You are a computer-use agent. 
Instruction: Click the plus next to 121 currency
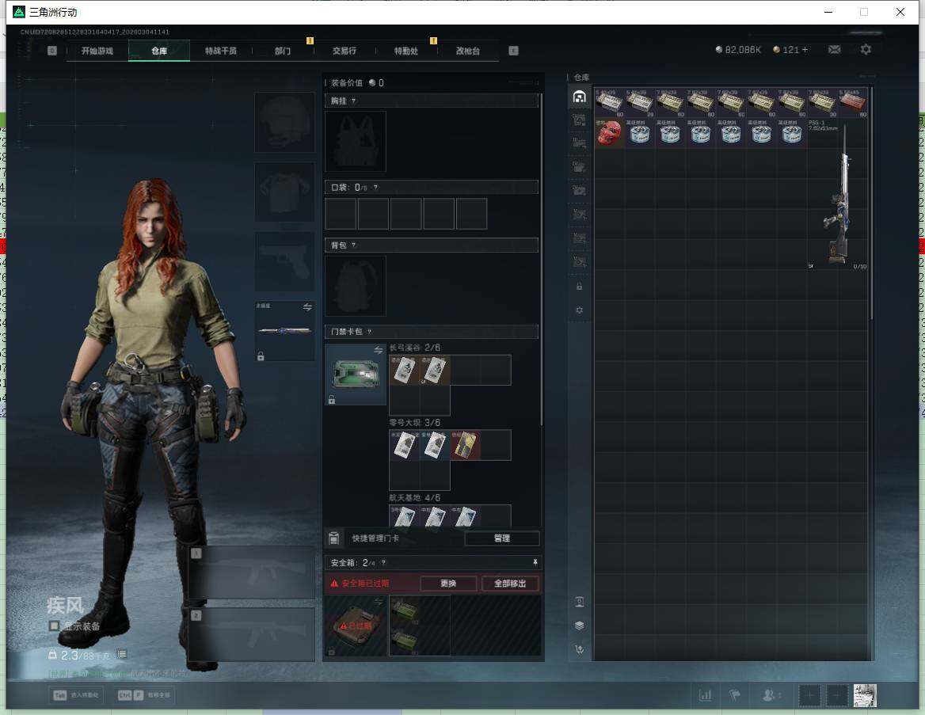tap(805, 50)
